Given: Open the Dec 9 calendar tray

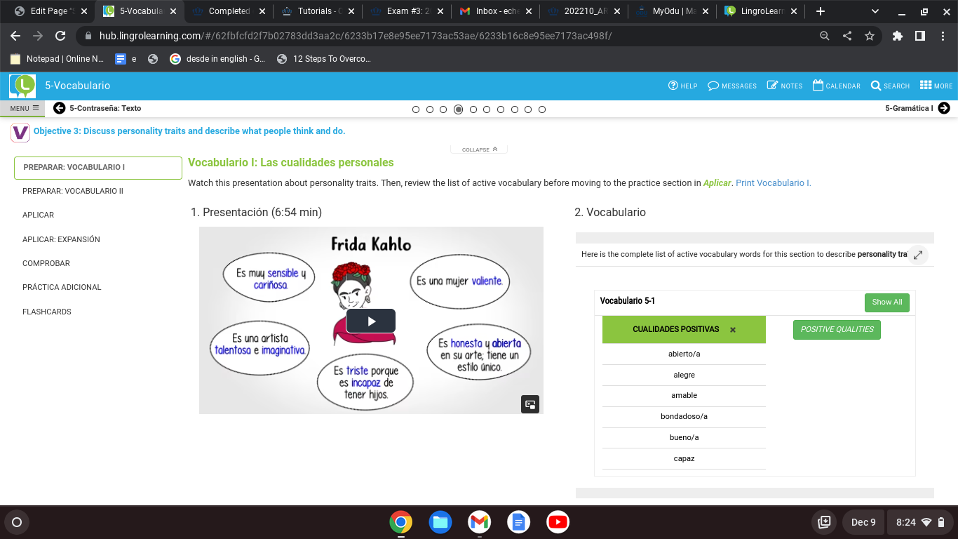Looking at the screenshot, I should click(863, 522).
